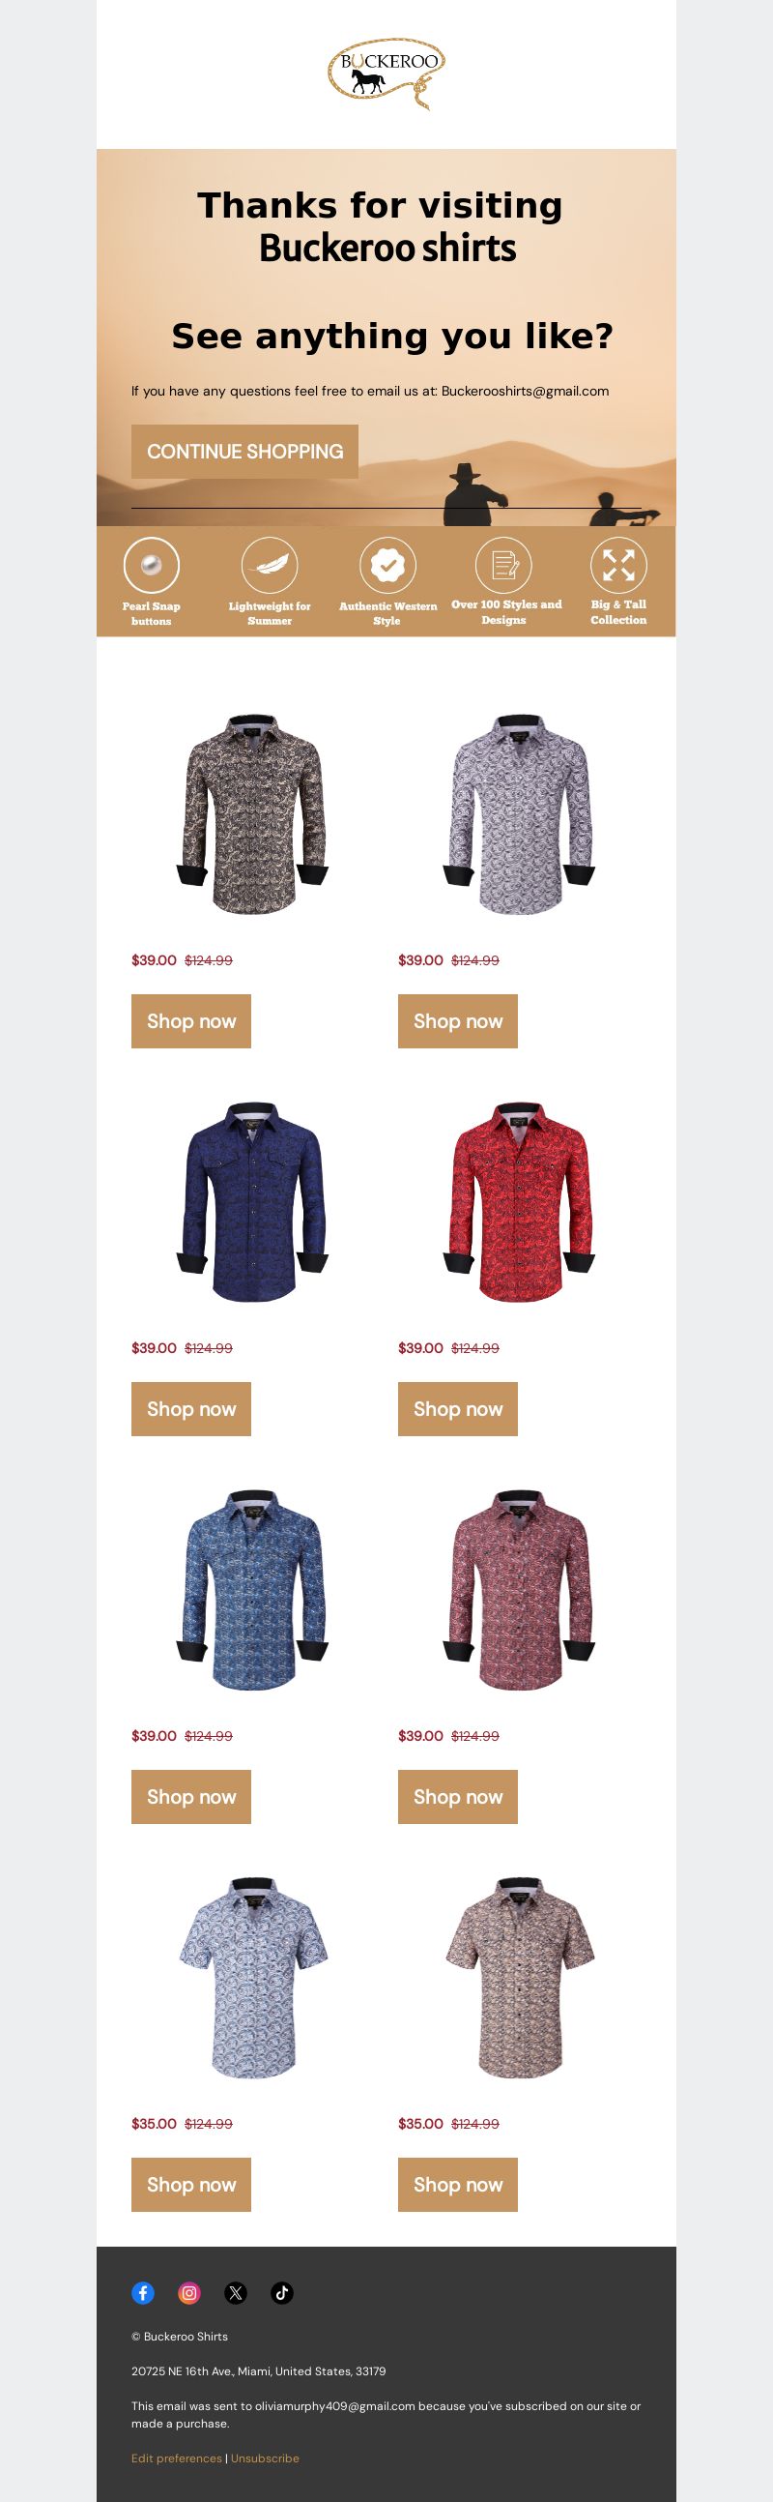Shop now for the brown paisley shirt
The height and width of the screenshot is (2502, 773).
pos(191,1020)
